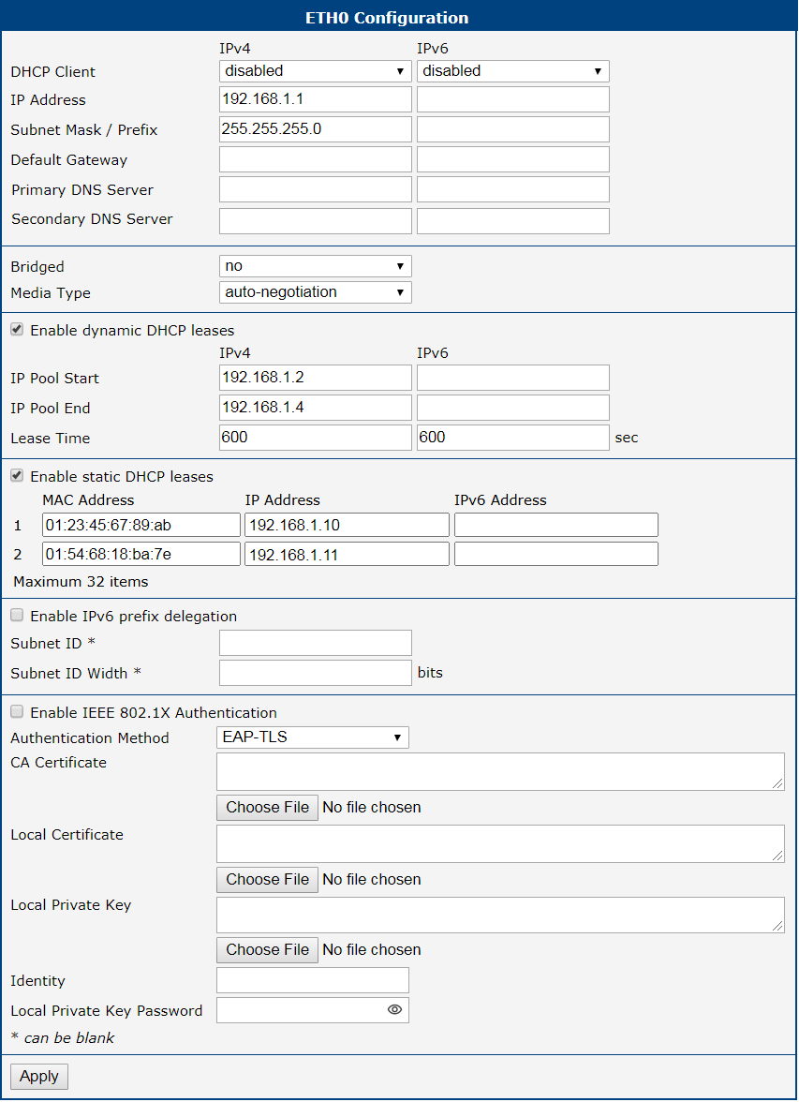The height and width of the screenshot is (1102, 799).
Task: Enable IEEE 802.1X Authentication checkbox
Action: [17, 712]
